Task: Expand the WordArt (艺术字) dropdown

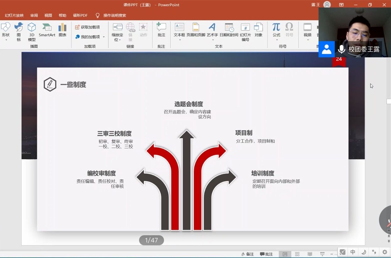Action: (213, 40)
